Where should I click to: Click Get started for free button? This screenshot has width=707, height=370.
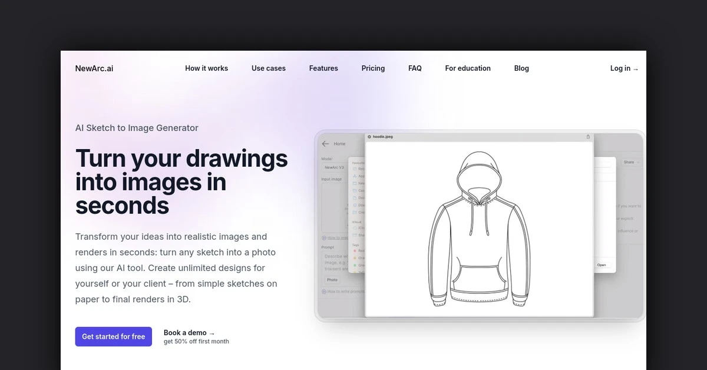click(113, 336)
